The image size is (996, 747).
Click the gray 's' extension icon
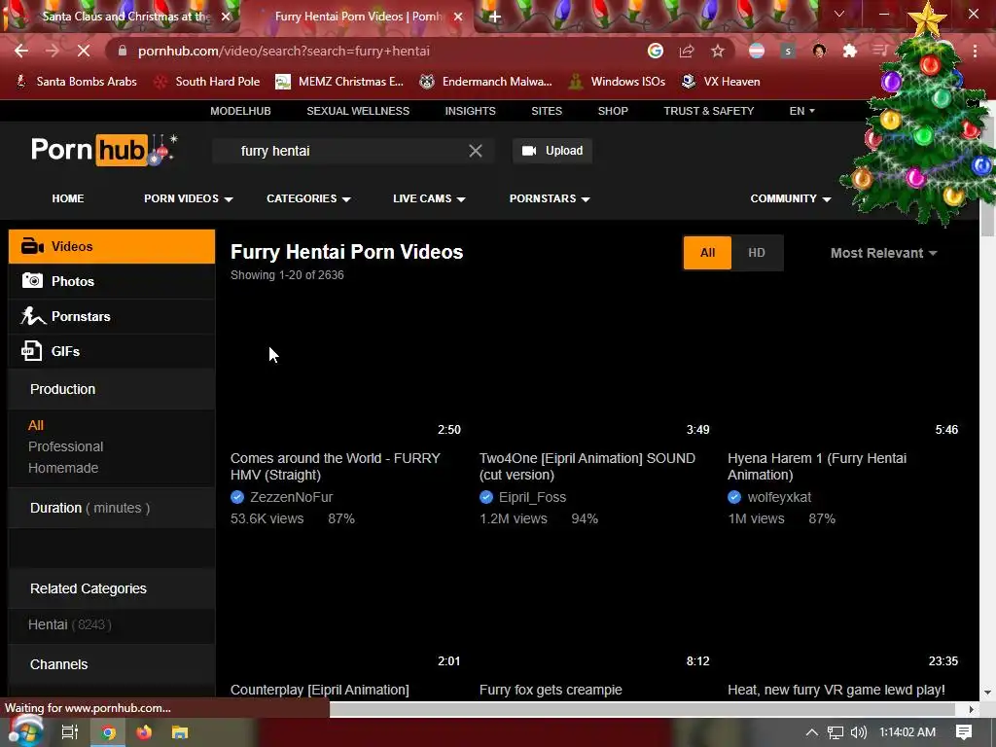(788, 51)
